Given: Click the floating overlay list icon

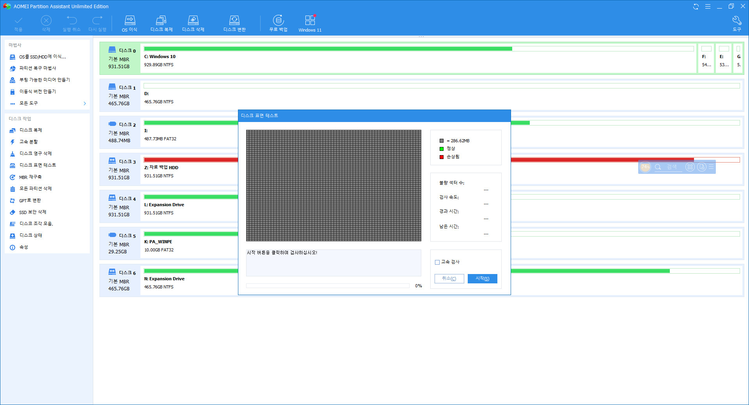Looking at the screenshot, I should [x=711, y=167].
